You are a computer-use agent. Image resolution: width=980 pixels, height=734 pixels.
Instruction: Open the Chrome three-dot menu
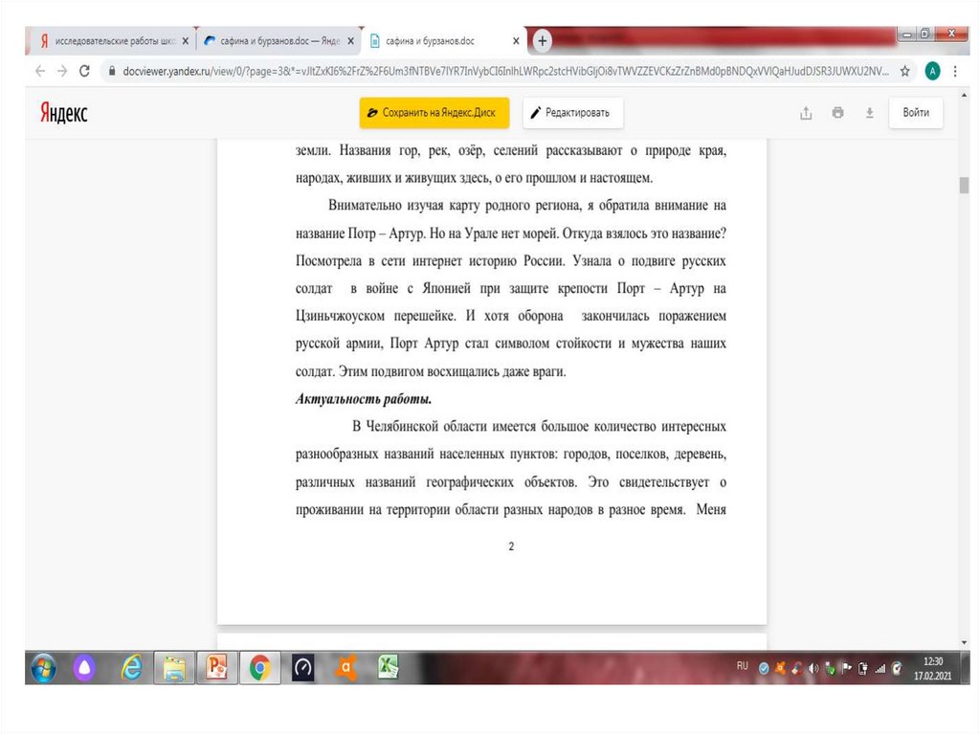click(955, 71)
